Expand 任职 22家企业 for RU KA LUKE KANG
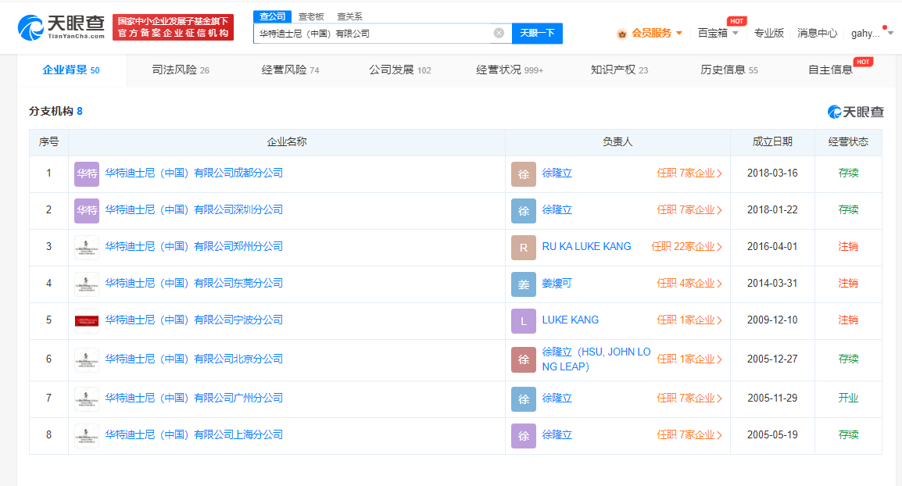 click(686, 247)
